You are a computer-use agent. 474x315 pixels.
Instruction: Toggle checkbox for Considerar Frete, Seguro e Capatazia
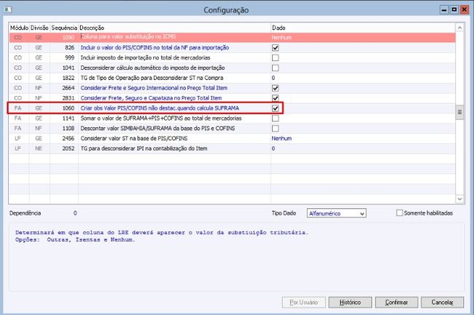click(275, 98)
